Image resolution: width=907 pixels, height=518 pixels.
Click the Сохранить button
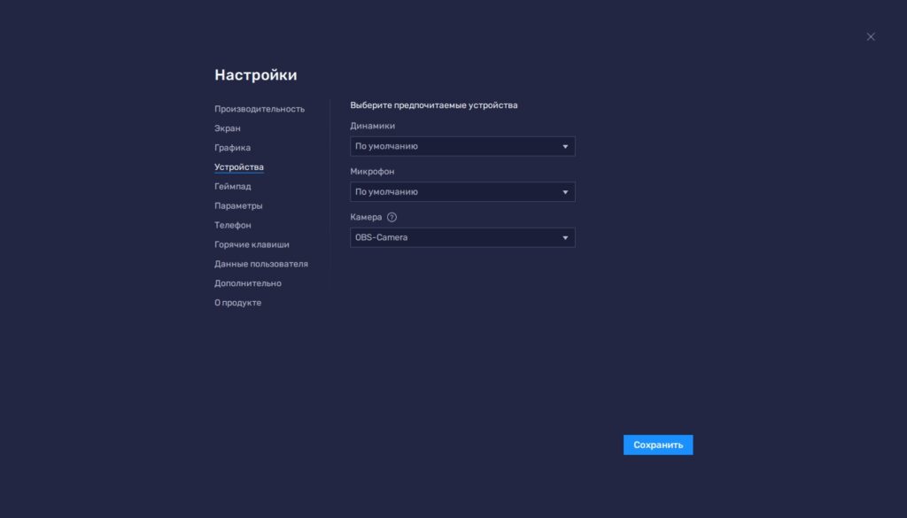[x=658, y=445]
